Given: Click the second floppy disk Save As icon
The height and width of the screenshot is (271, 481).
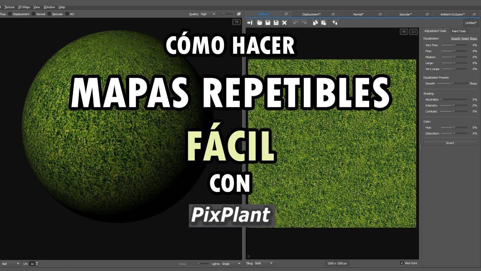Looking at the screenshot, I should (276, 23).
